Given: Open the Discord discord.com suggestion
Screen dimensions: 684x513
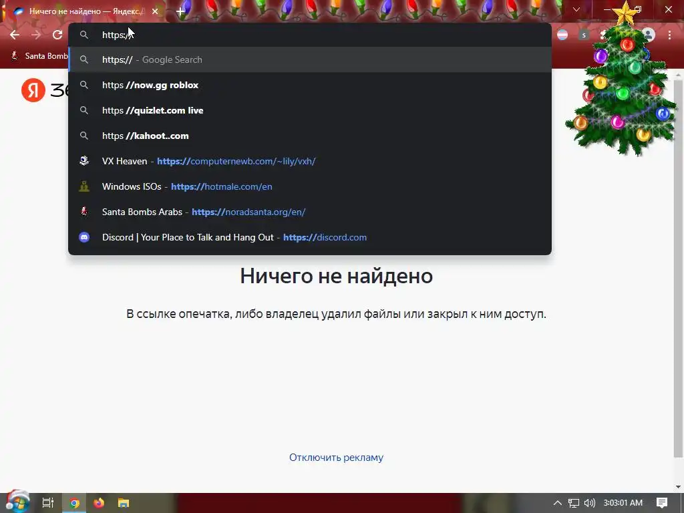Looking at the screenshot, I should tap(310, 237).
